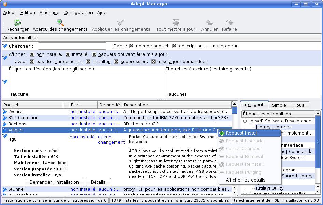Toggle the nom de paquet checkbox
This screenshot has width=323, height=205.
(132, 46)
